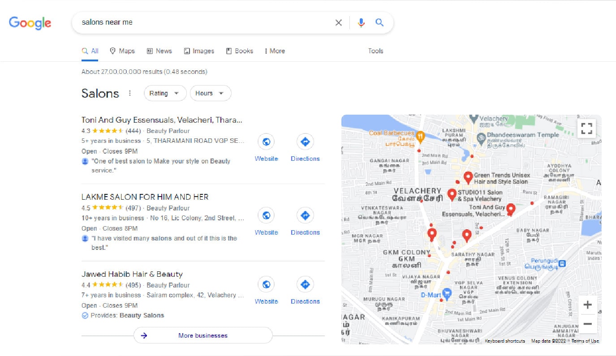This screenshot has width=616, height=356.
Task: Open Toni And Guy Essensuals listing title
Action: [162, 120]
